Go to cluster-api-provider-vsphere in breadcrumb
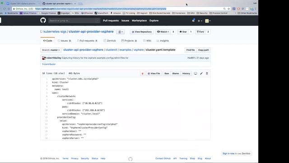The width and height of the screenshot is (289, 163). (83, 50)
